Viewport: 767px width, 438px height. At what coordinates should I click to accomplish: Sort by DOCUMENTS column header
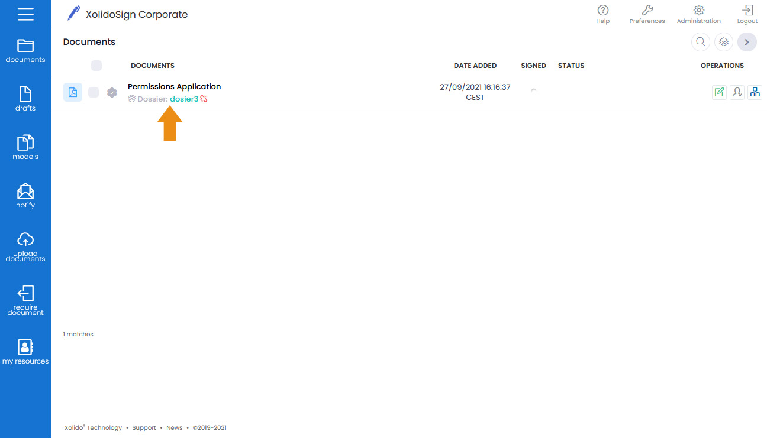(x=153, y=66)
